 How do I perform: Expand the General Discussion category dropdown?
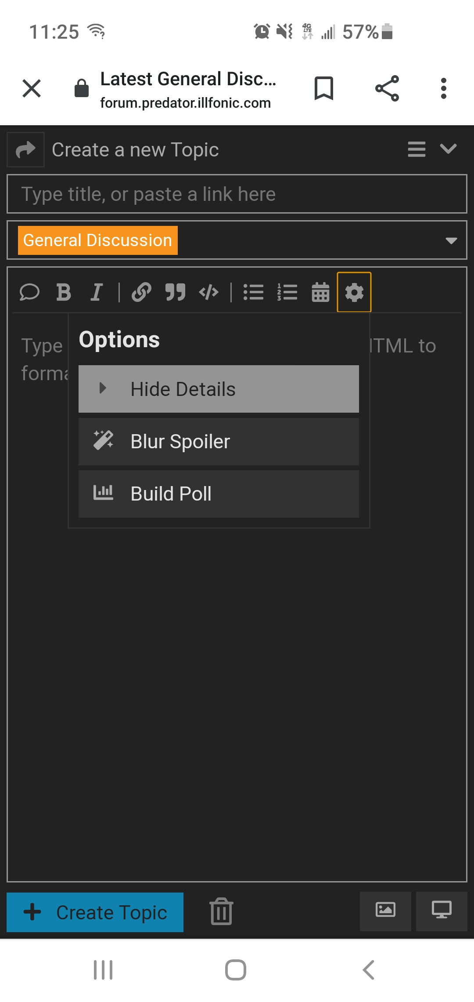[237, 240]
